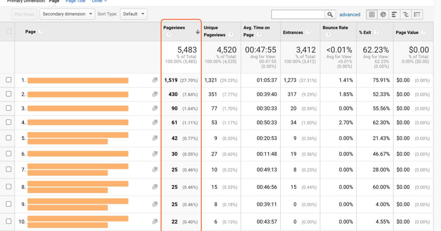
Task: Select Page primary dimension
Action: (x=54, y=1)
